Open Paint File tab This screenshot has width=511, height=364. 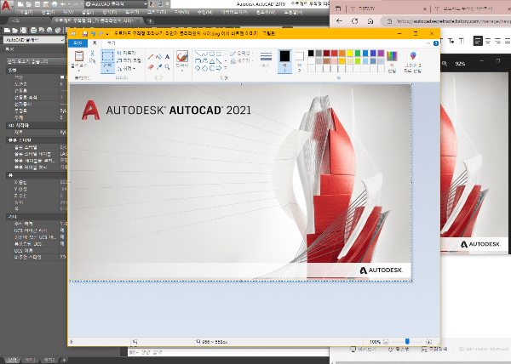[x=78, y=43]
